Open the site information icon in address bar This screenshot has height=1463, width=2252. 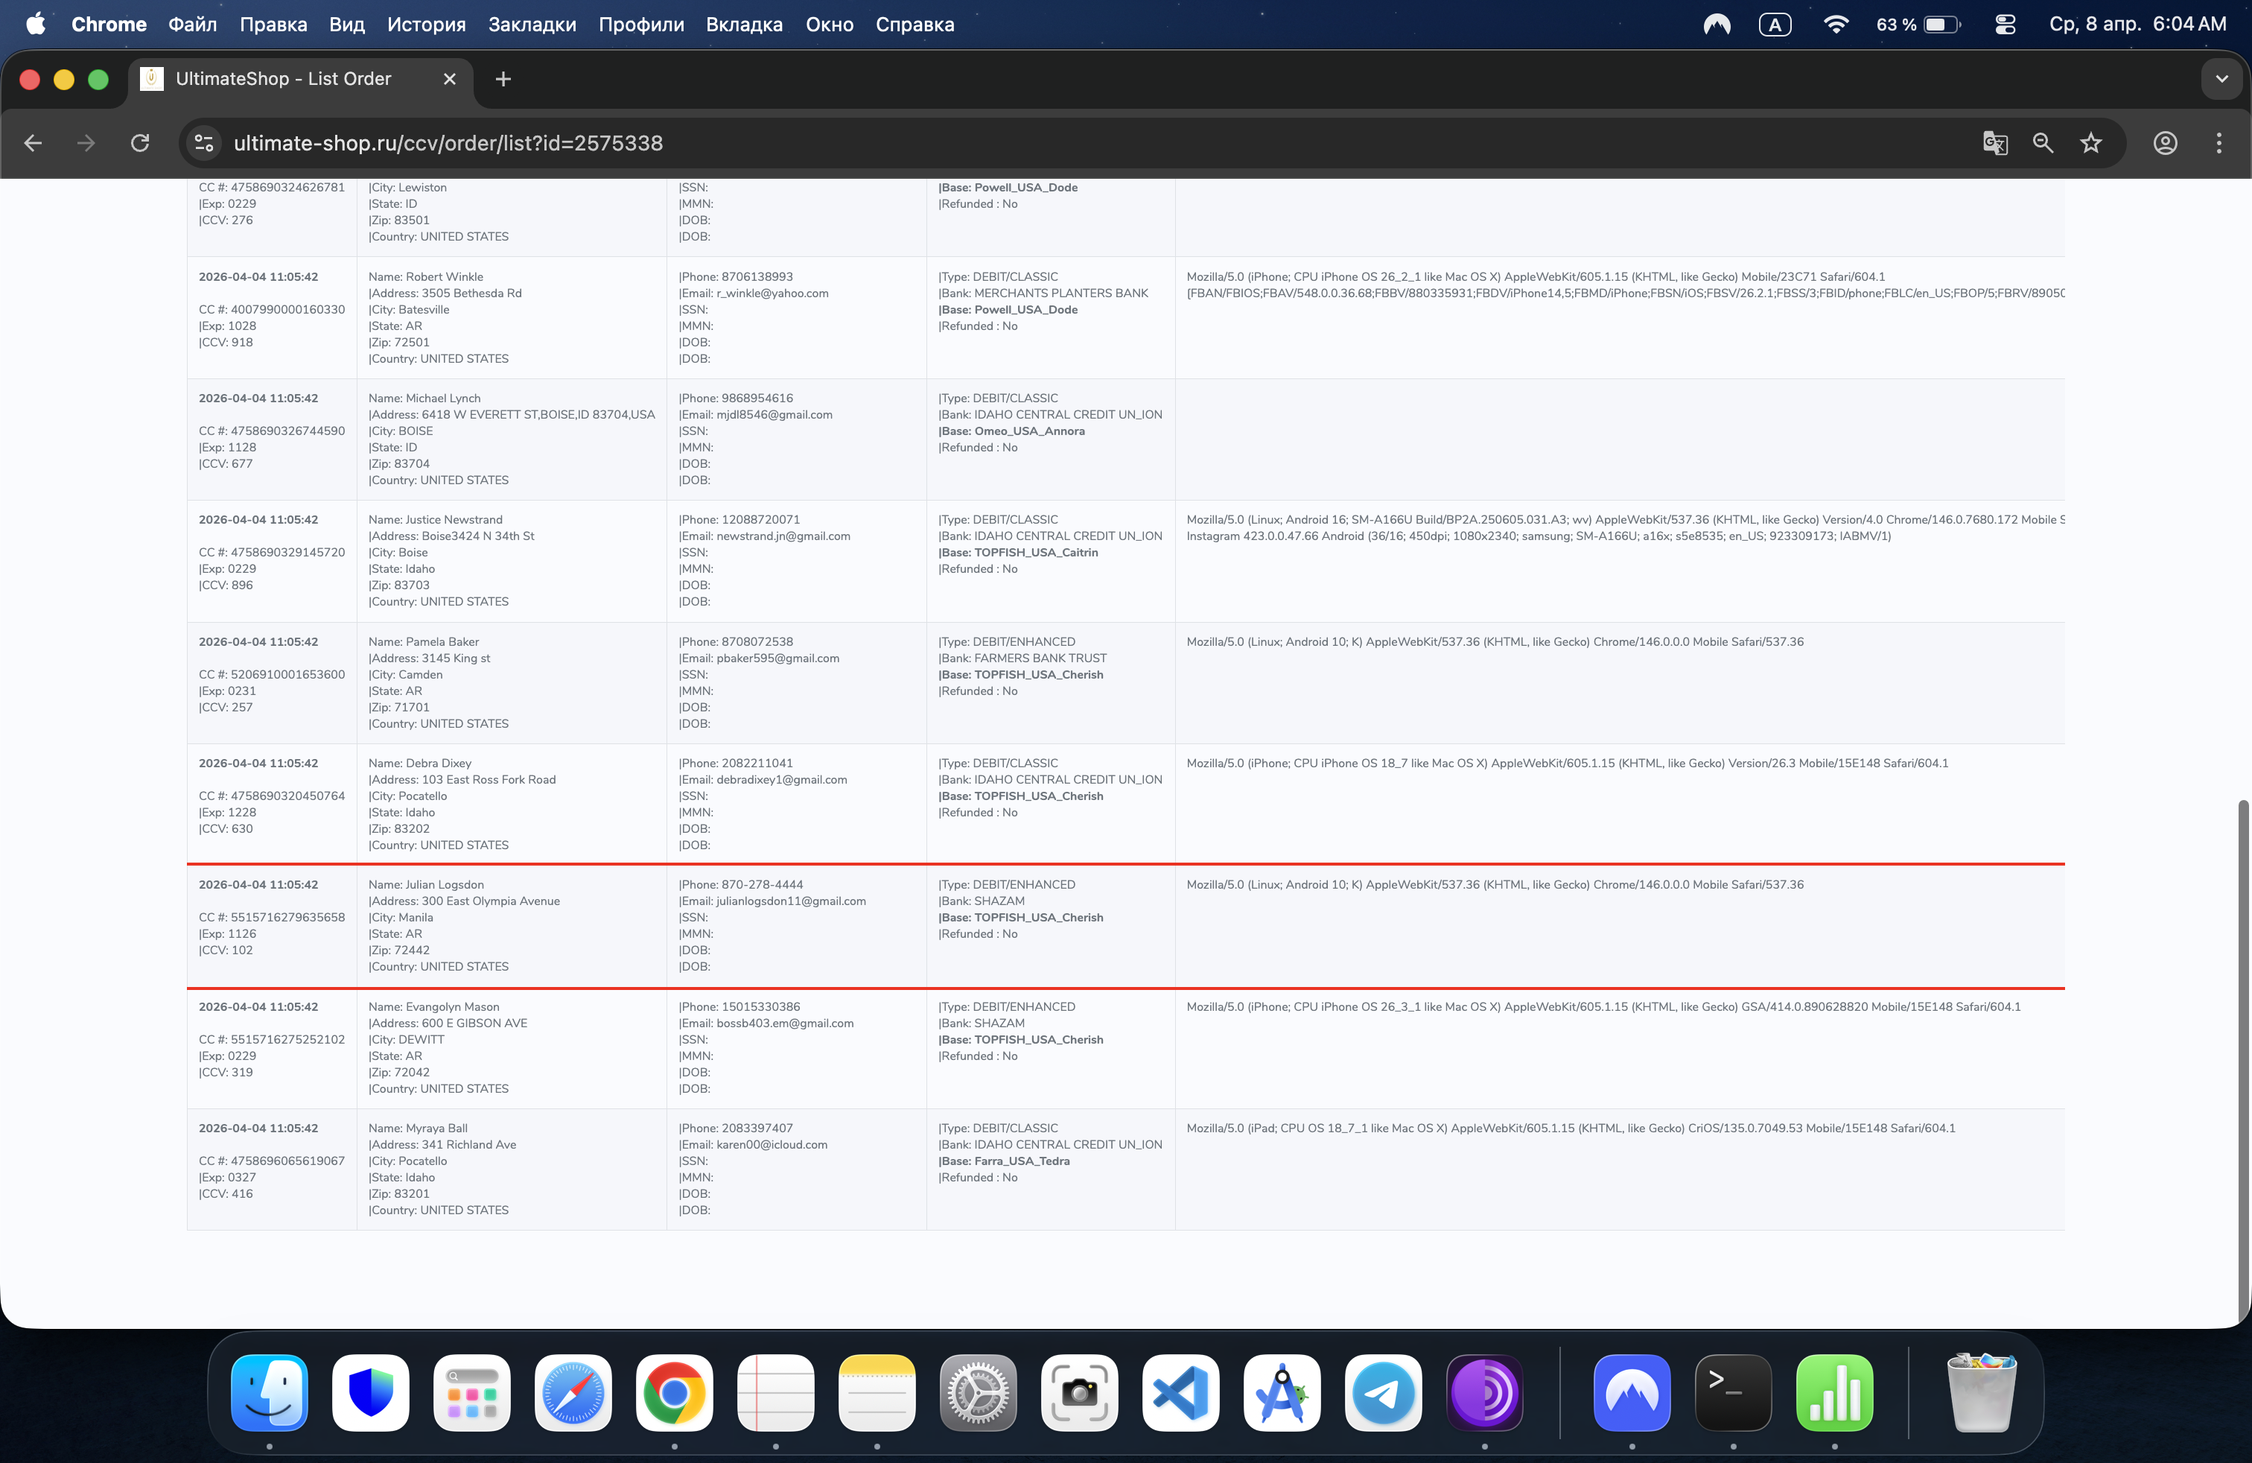(203, 143)
